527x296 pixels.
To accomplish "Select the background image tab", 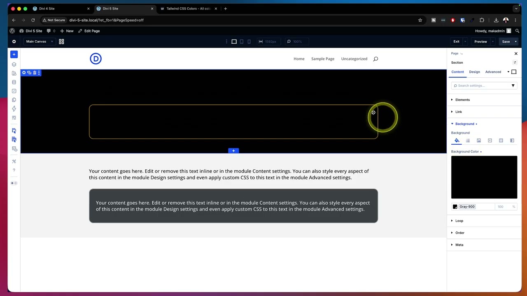I will (479, 141).
